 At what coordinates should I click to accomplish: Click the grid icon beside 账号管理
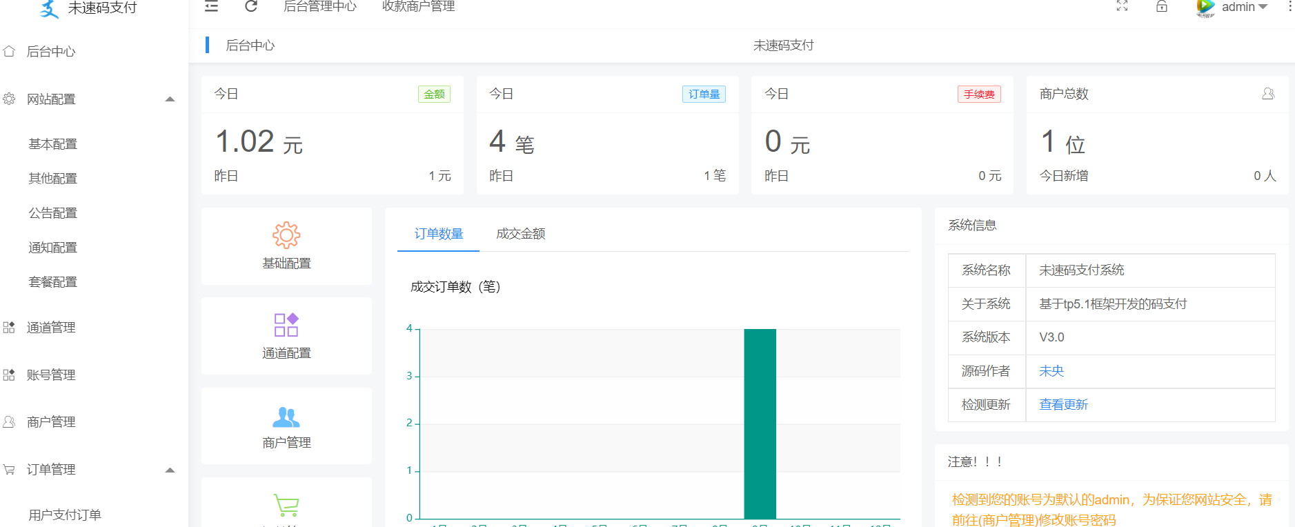[9, 375]
